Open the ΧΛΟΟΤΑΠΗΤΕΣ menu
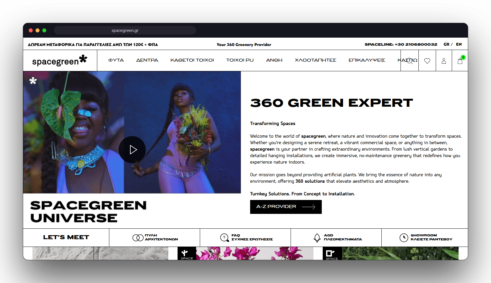The image size is (491, 283). coord(316,60)
